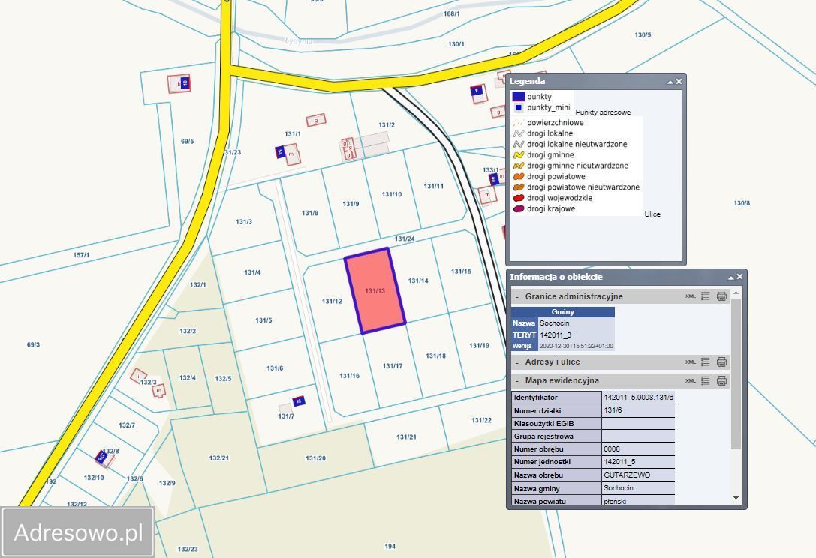Click the Punkty adresowe legend label
816x558 pixels.
(x=603, y=112)
